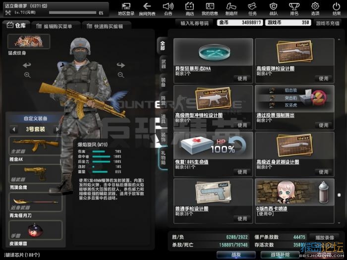Switch to the 仓库 warehouse tab
The height and width of the screenshot is (260, 347).
(16, 25)
